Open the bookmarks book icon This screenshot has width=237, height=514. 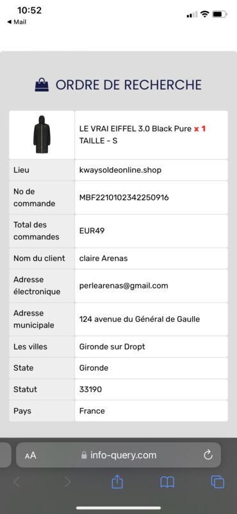click(167, 482)
